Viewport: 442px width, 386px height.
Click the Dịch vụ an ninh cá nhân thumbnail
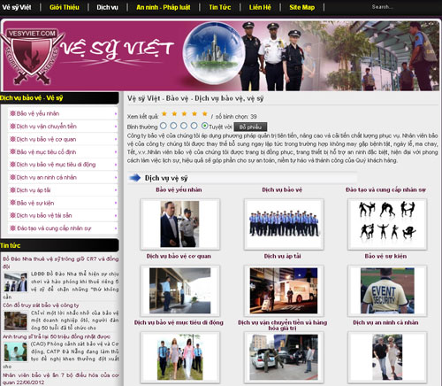(x=387, y=357)
